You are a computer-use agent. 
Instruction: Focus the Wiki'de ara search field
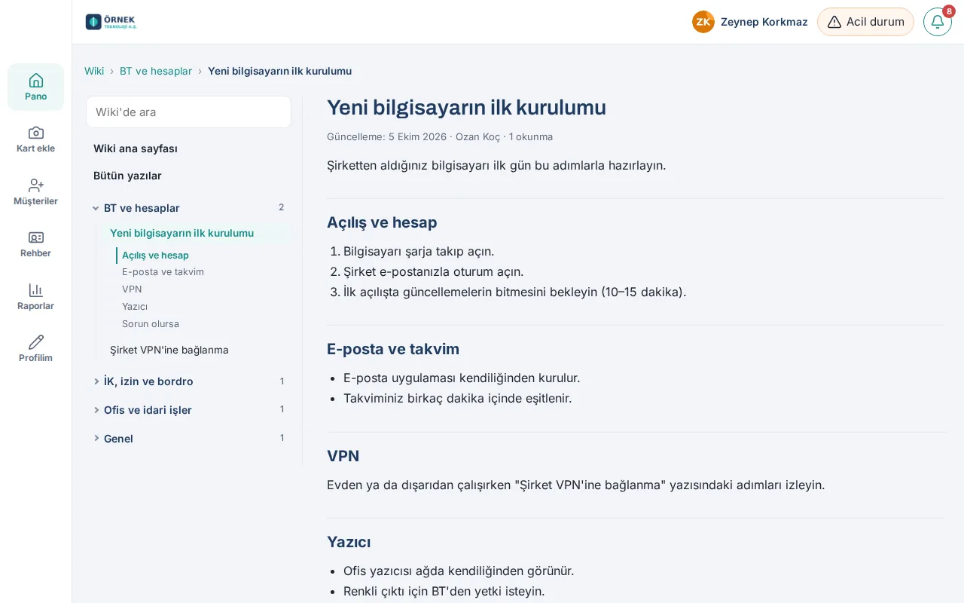188,112
